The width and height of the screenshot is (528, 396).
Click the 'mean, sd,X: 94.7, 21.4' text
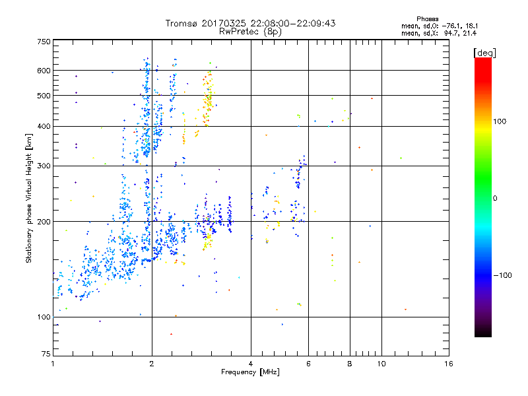439,33
